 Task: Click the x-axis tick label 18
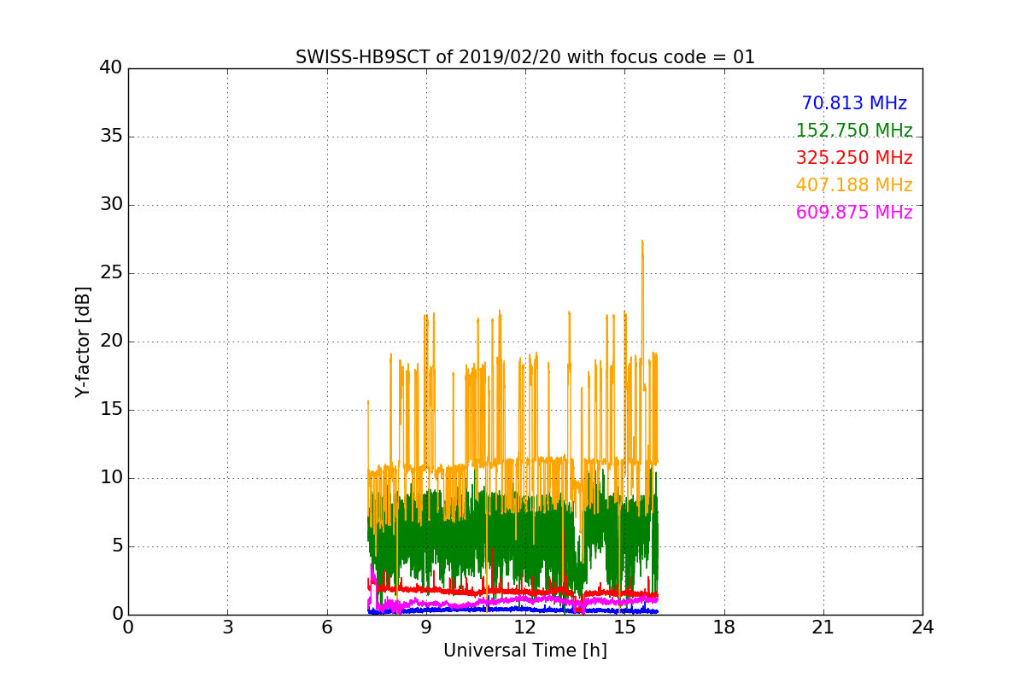coord(724,627)
